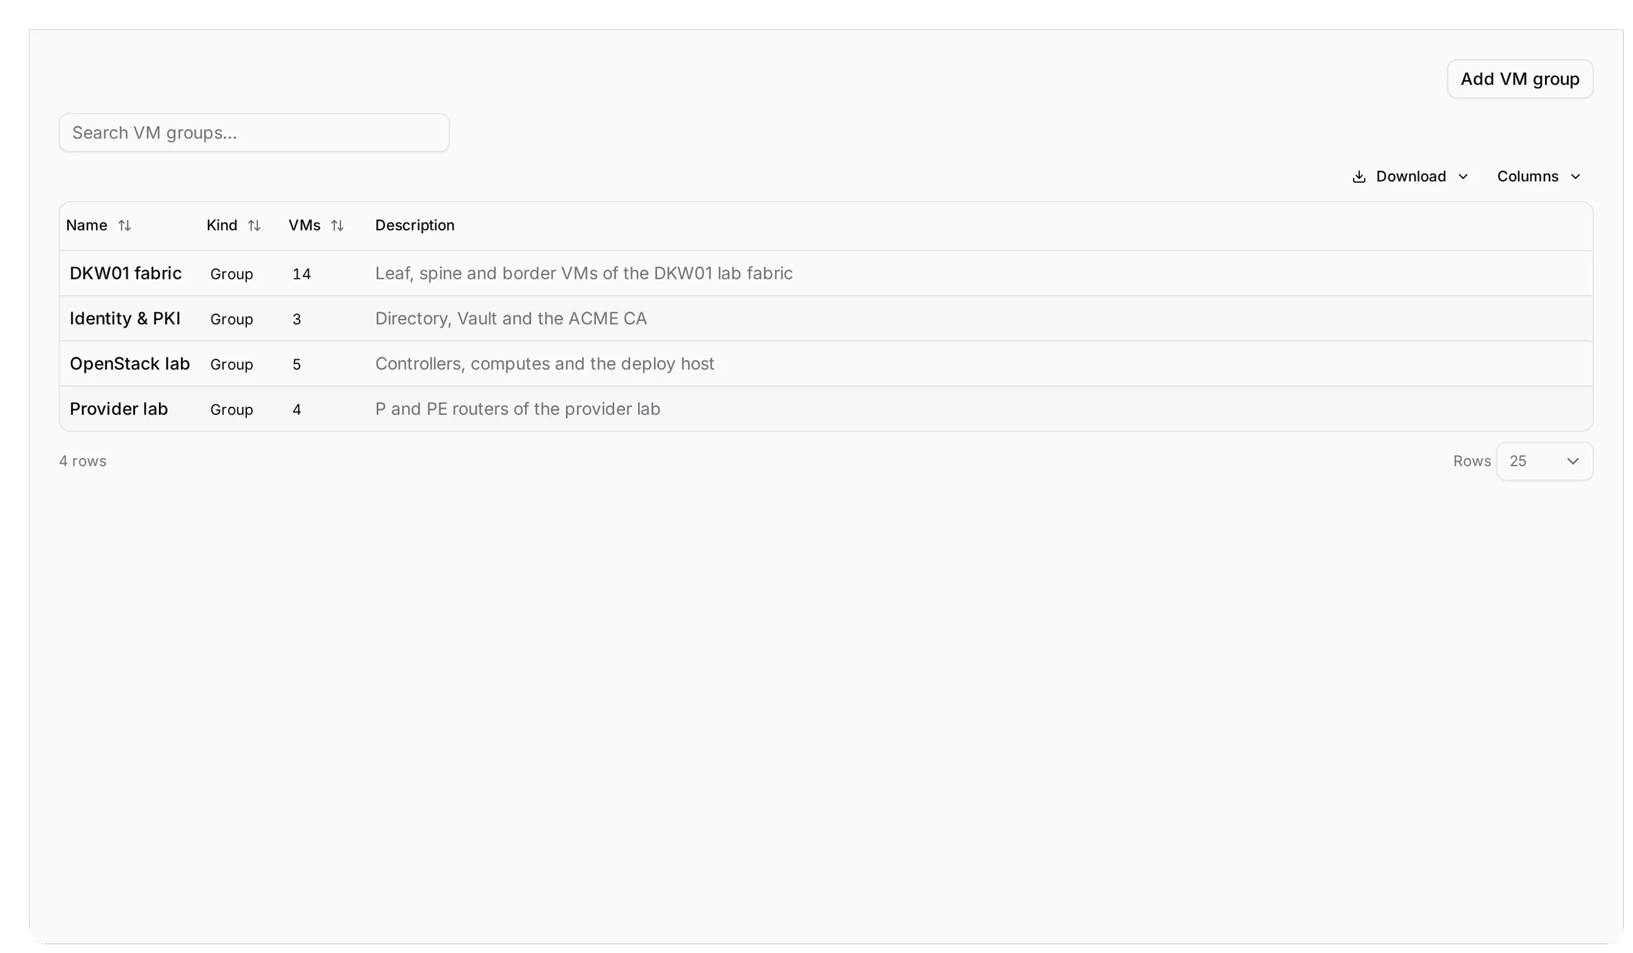
Task: Click VM count 4 for Provider lab
Action: click(x=297, y=410)
